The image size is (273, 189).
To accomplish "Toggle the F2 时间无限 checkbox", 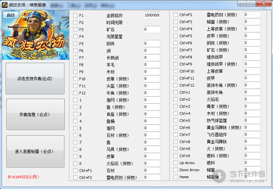I will (75, 22).
